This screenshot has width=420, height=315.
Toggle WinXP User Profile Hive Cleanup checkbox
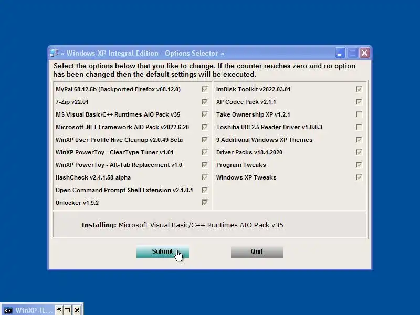click(205, 140)
